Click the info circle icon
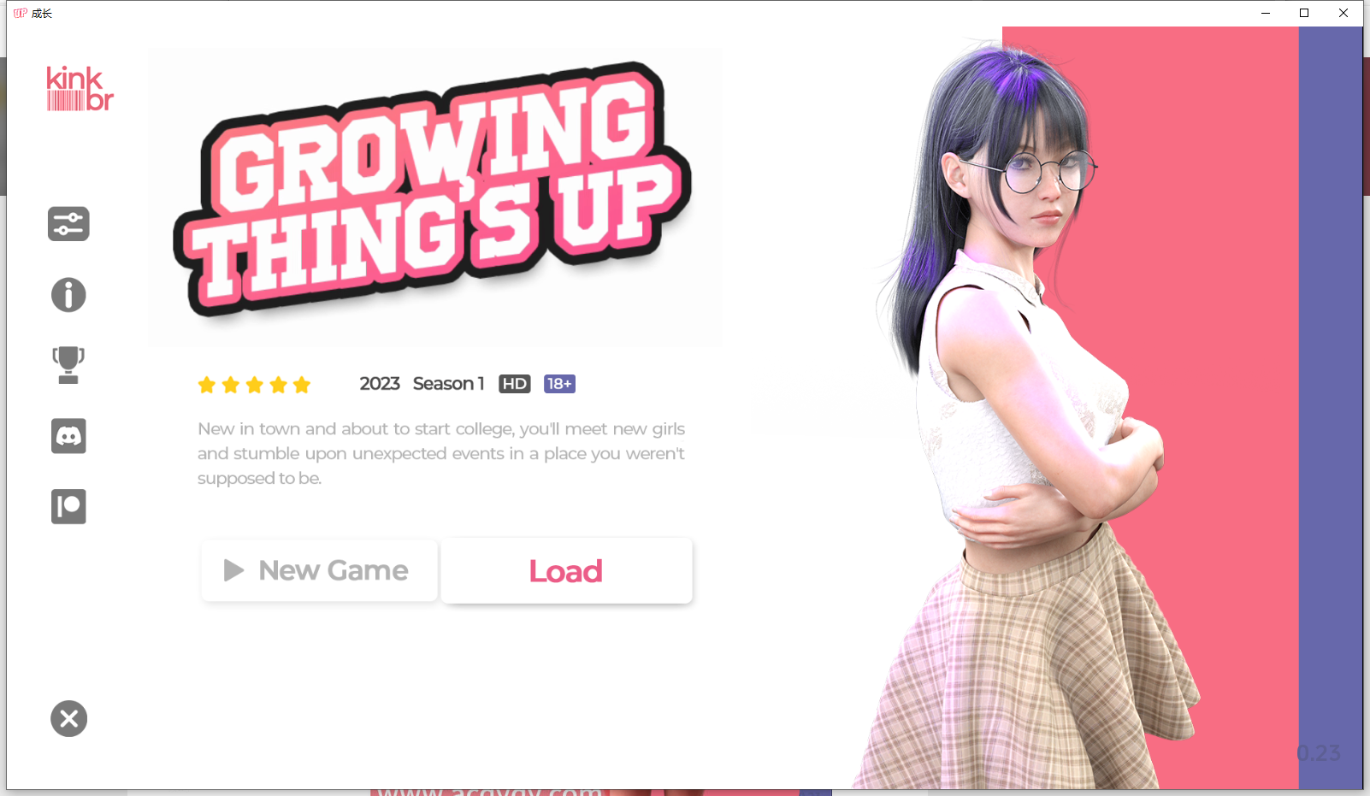The width and height of the screenshot is (1370, 796). (x=68, y=295)
